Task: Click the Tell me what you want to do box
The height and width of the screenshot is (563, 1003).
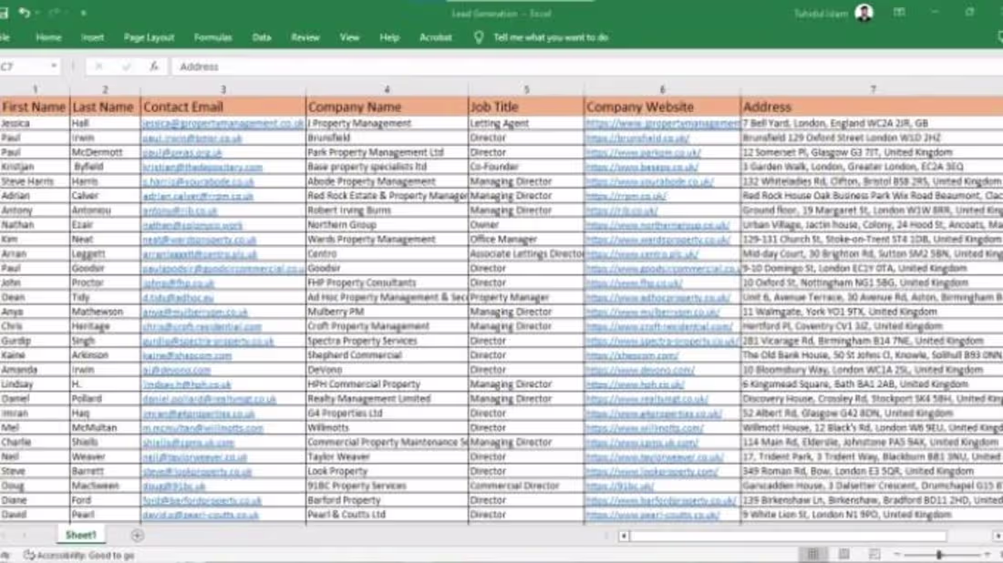Action: pos(551,37)
